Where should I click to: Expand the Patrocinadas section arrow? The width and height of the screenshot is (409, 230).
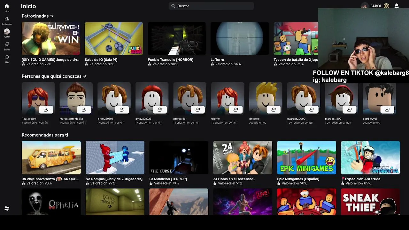click(52, 16)
